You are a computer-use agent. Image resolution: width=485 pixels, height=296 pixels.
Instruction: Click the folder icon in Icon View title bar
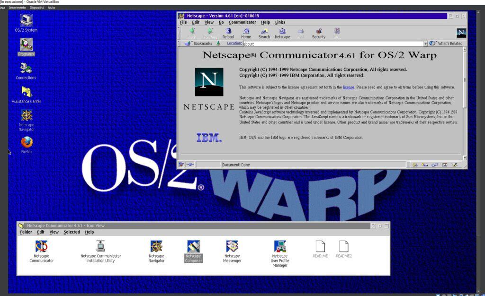(x=21, y=226)
